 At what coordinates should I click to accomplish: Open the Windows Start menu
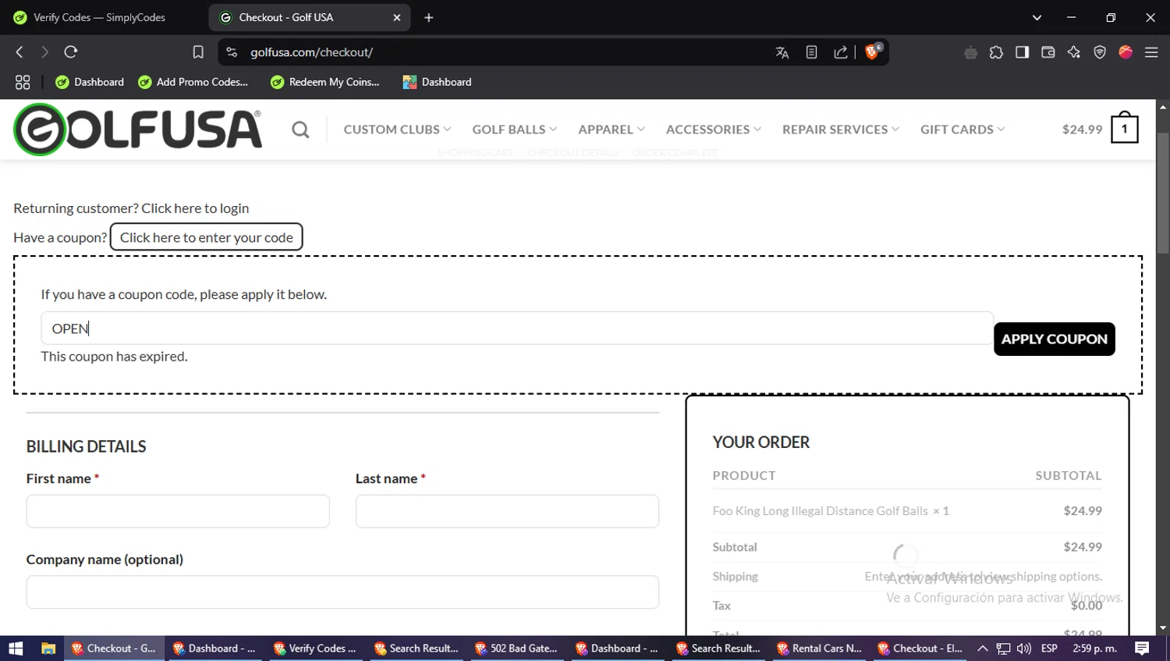click(16, 649)
